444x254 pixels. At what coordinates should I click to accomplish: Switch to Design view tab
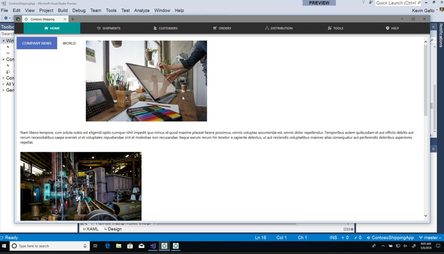click(113, 229)
